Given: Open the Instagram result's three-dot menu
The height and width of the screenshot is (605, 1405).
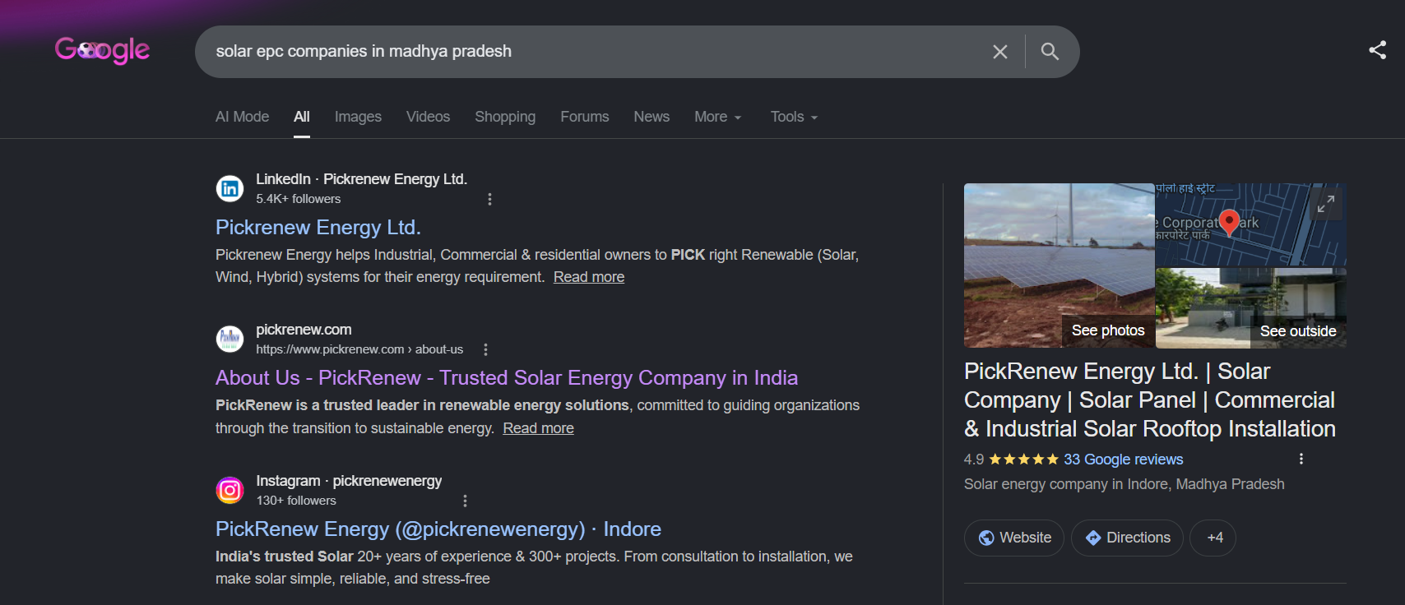Looking at the screenshot, I should point(465,501).
